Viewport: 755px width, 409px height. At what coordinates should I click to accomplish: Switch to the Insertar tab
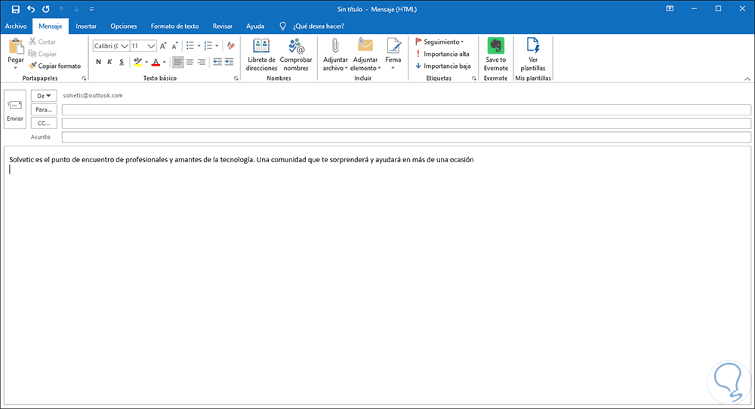(86, 26)
